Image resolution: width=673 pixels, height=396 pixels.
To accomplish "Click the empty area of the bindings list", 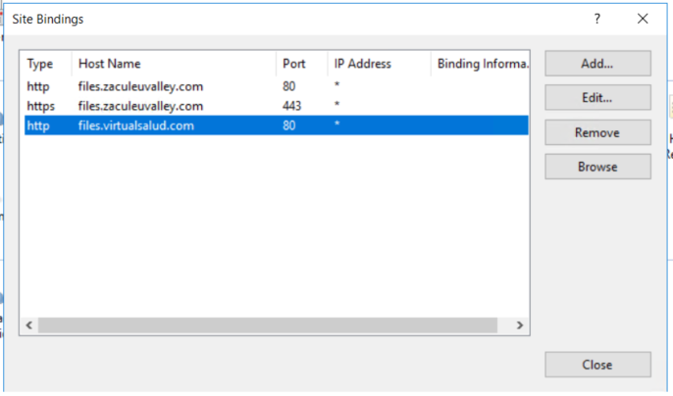I will [275, 225].
